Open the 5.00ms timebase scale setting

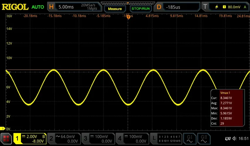66,7
